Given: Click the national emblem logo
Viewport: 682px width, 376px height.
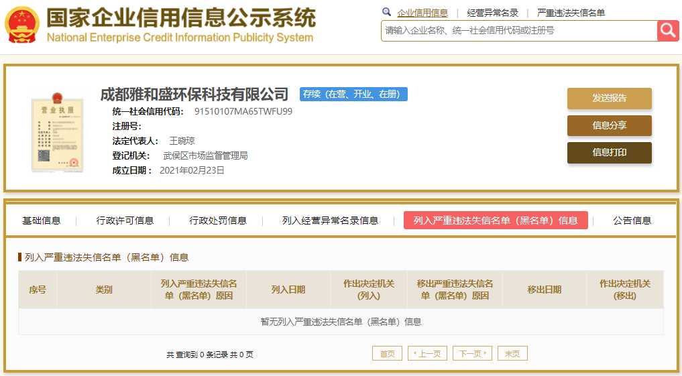Looking at the screenshot, I should pos(21,24).
